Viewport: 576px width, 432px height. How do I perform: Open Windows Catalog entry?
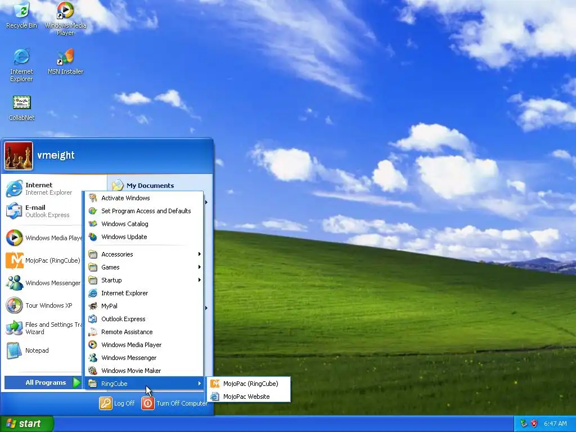[x=144, y=224]
